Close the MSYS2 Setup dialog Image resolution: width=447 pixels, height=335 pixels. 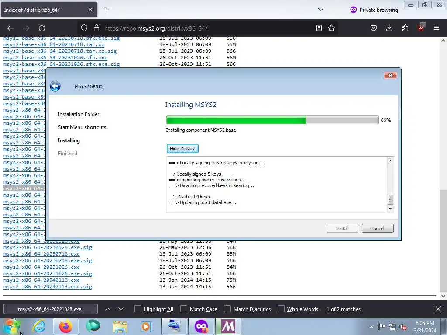coord(390,75)
